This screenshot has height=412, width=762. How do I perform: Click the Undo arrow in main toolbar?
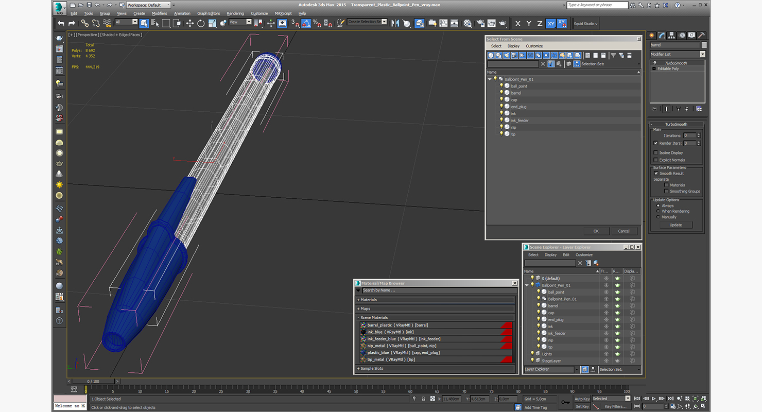click(x=61, y=23)
